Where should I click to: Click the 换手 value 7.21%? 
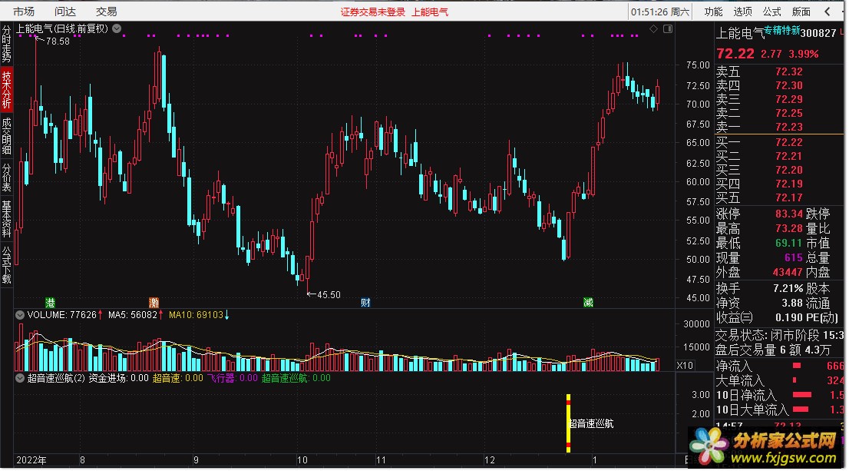(788, 288)
